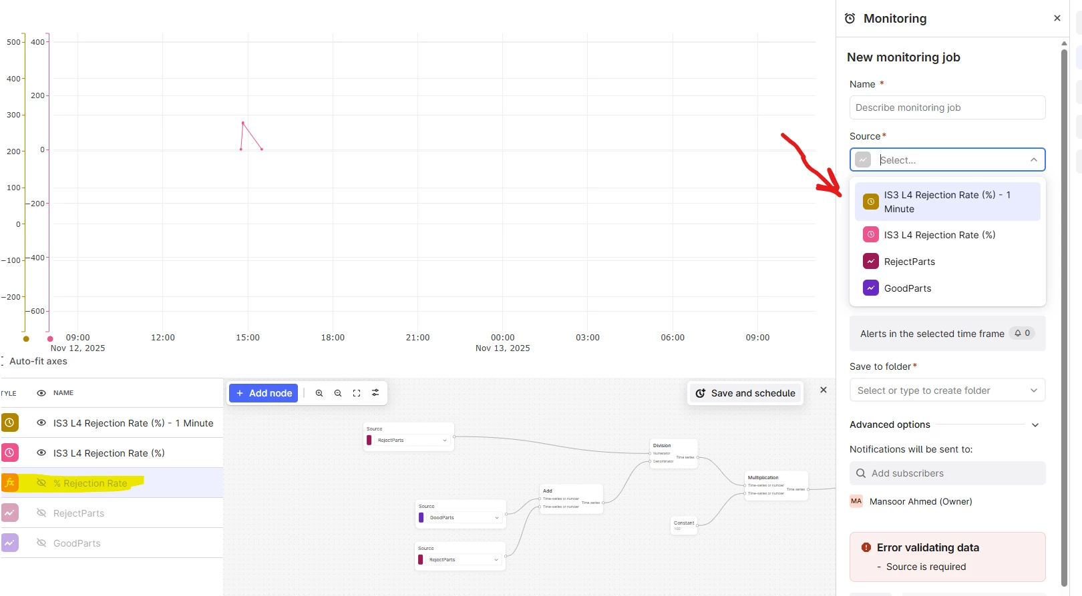Zoom in on the node canvas
This screenshot has height=596, width=1082.
click(x=319, y=393)
